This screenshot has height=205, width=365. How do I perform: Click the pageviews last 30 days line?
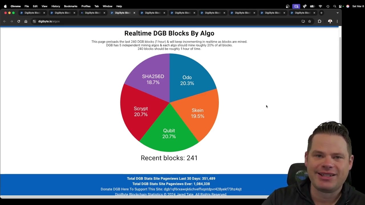(171, 179)
